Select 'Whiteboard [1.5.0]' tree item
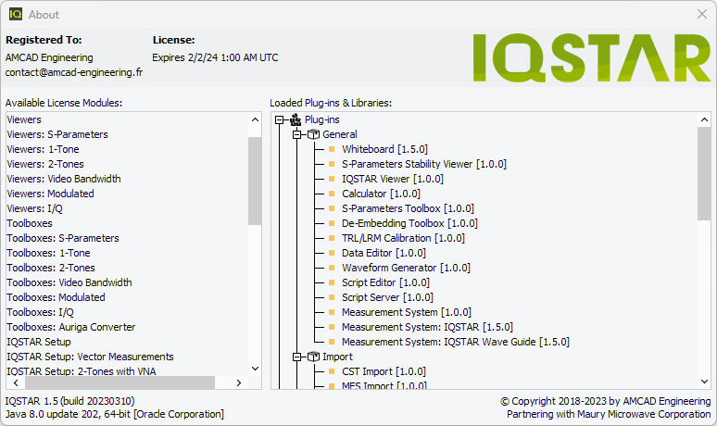Viewport: 717px width, 426px height. pos(385,149)
